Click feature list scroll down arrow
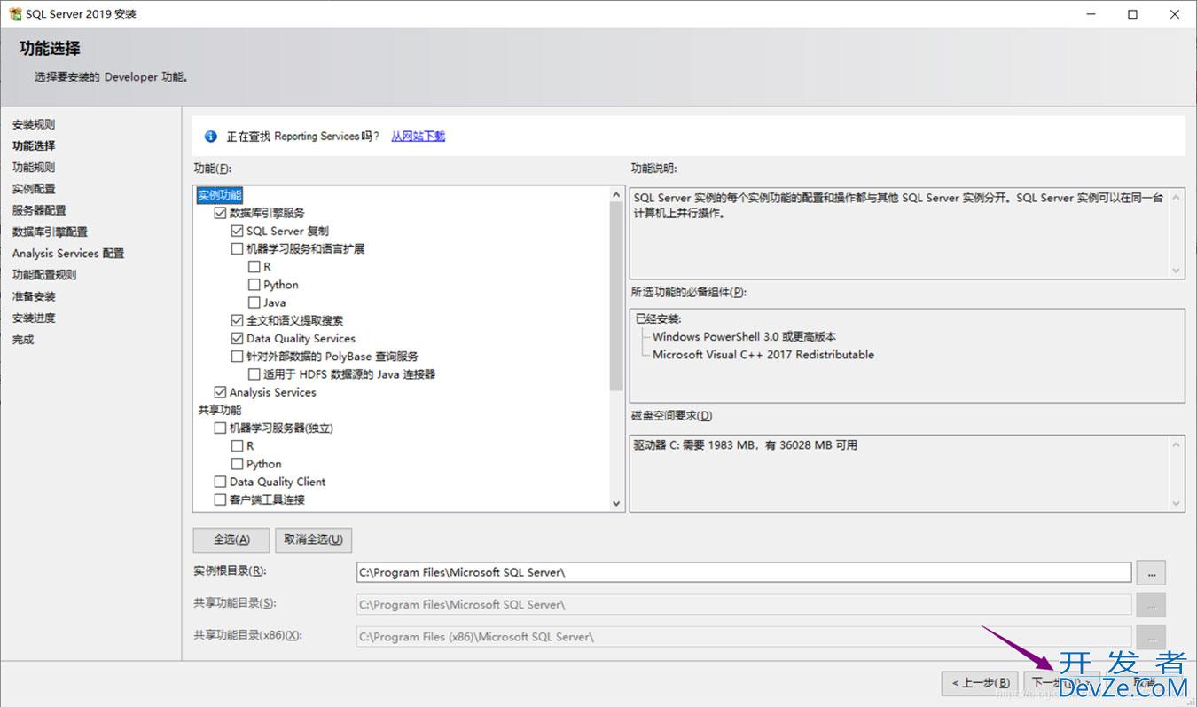Image resolution: width=1197 pixels, height=707 pixels. click(617, 503)
